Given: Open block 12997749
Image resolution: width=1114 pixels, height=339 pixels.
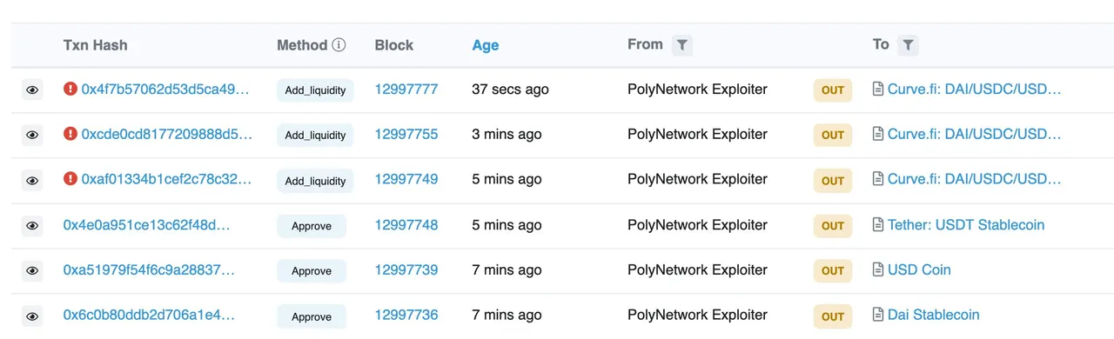Looking at the screenshot, I should click(406, 179).
